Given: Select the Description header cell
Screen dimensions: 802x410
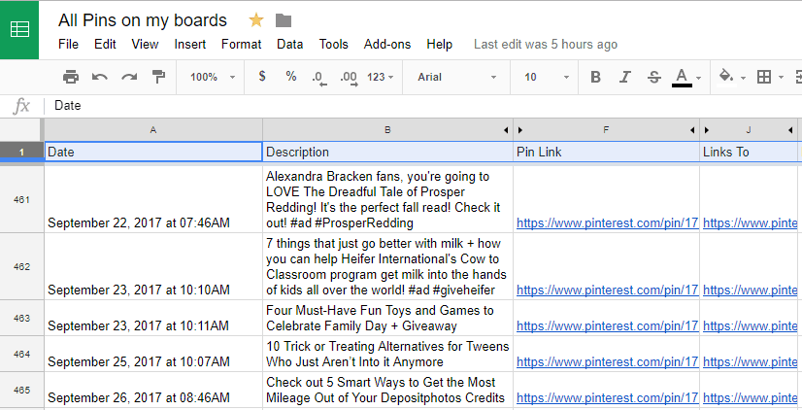Looking at the screenshot, I should pyautogui.click(x=387, y=152).
